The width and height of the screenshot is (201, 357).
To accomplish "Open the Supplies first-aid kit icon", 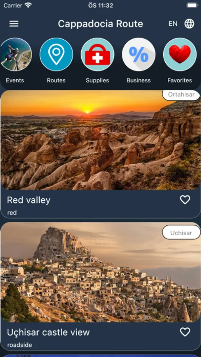I will pos(98,54).
